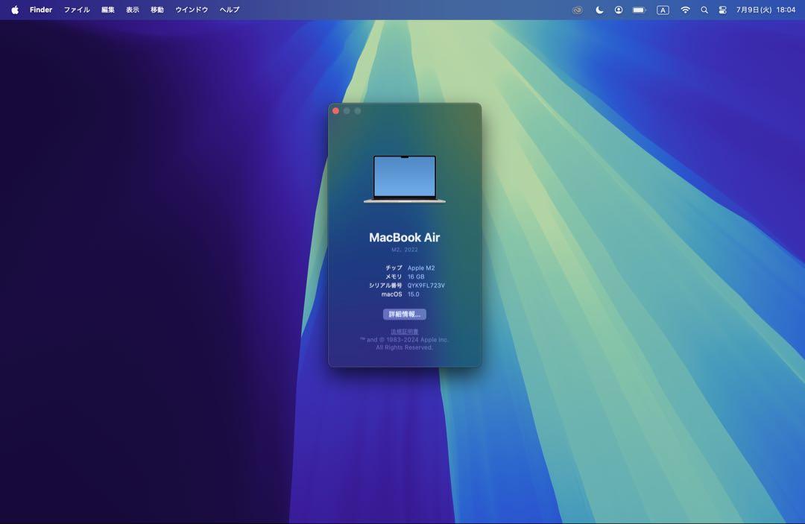Image resolution: width=805 pixels, height=524 pixels.
Task: Open the 編集 menu
Action: click(108, 10)
